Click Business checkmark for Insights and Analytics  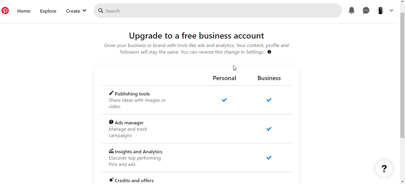tap(269, 157)
